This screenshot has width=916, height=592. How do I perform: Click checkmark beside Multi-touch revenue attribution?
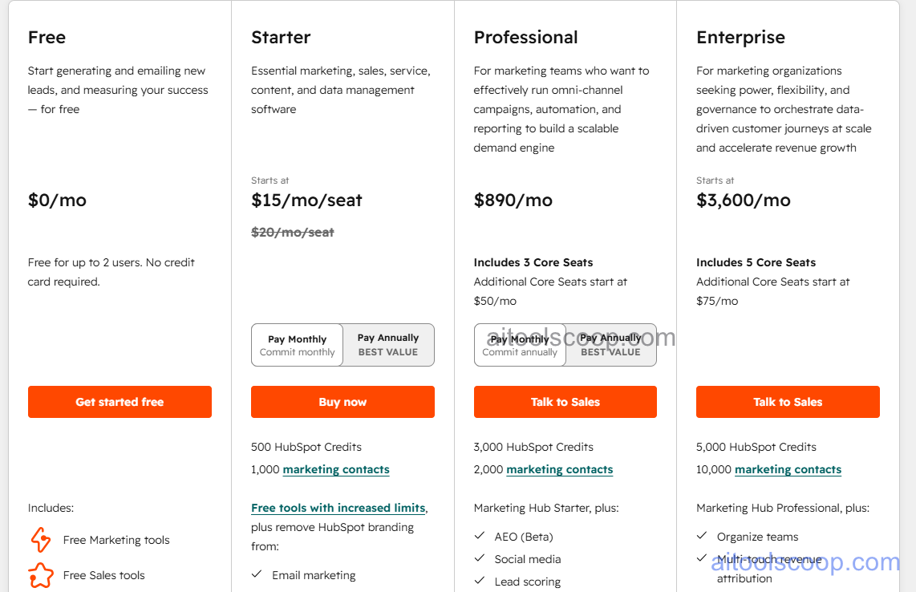(x=702, y=559)
